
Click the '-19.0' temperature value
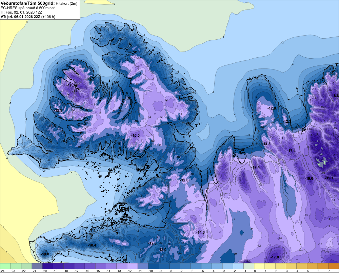coord(309,178)
